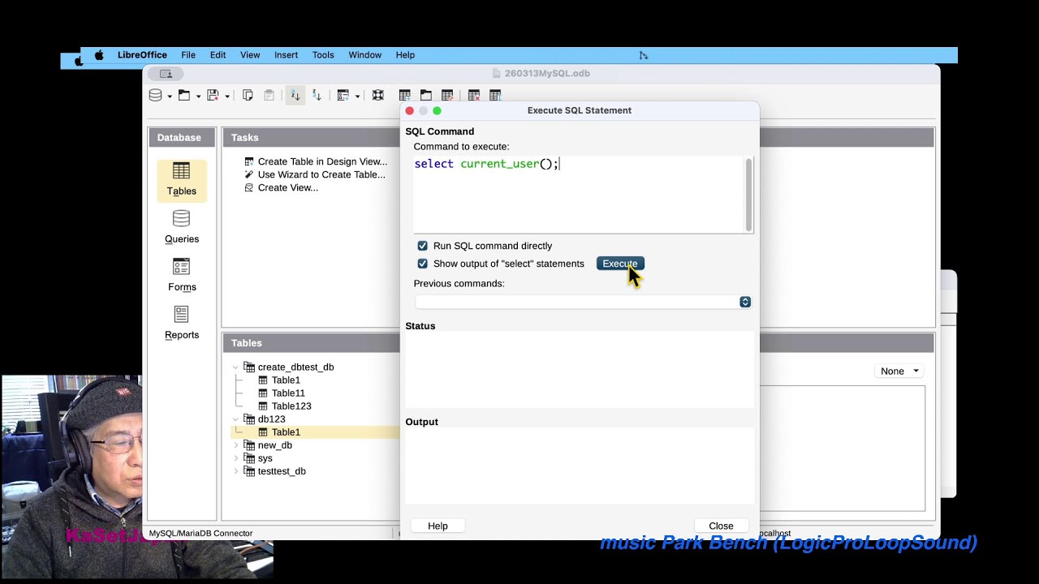Open the Edit menu
This screenshot has width=1039, height=584.
tap(218, 55)
